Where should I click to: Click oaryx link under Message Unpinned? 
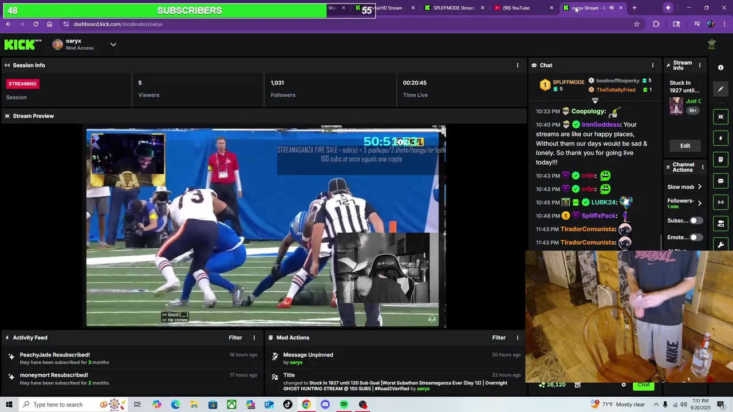[296, 362]
